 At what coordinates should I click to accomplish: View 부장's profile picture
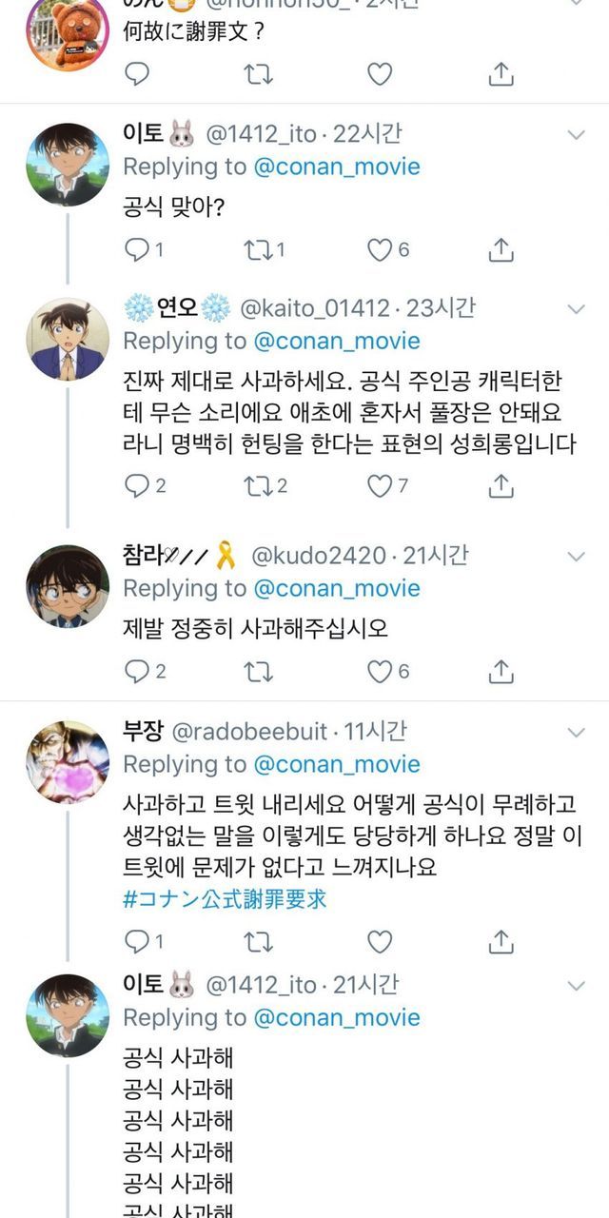(68, 762)
